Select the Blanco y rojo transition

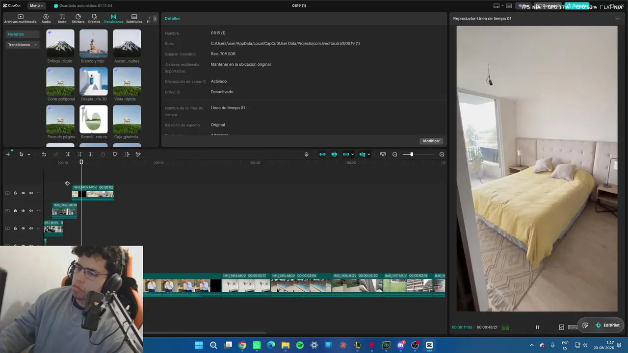coord(93,47)
